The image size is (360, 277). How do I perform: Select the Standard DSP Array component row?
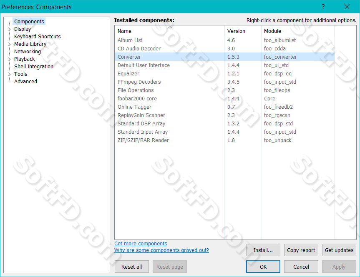[x=224, y=124]
